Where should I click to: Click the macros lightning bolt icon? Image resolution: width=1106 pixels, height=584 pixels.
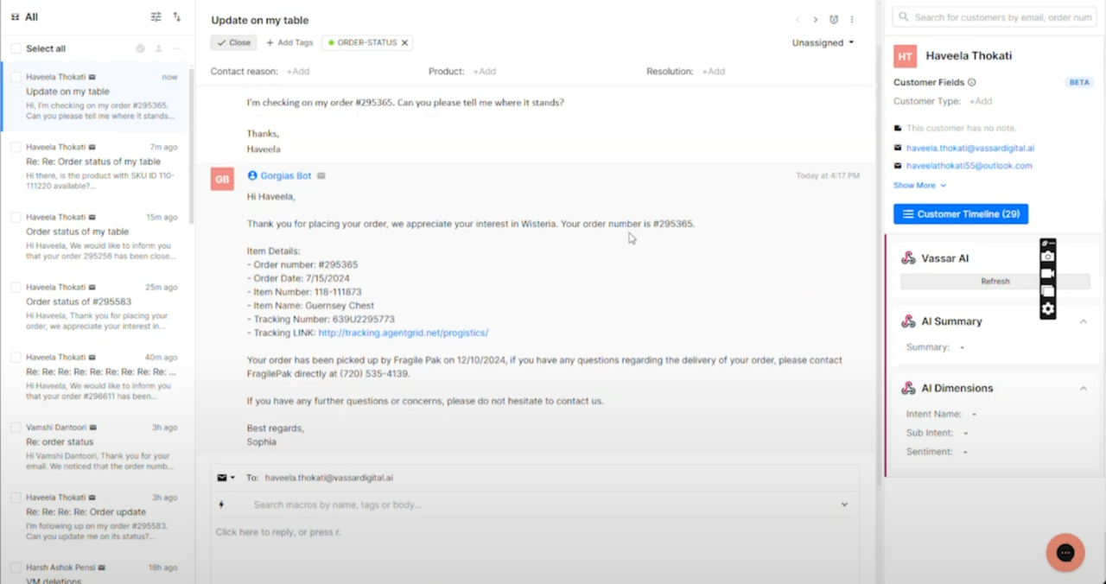222,505
